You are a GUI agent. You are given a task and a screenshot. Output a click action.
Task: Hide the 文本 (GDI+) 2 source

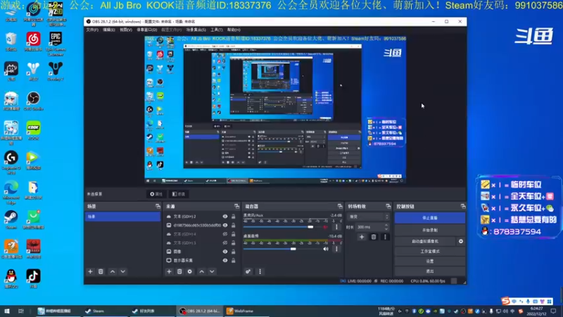point(225,216)
